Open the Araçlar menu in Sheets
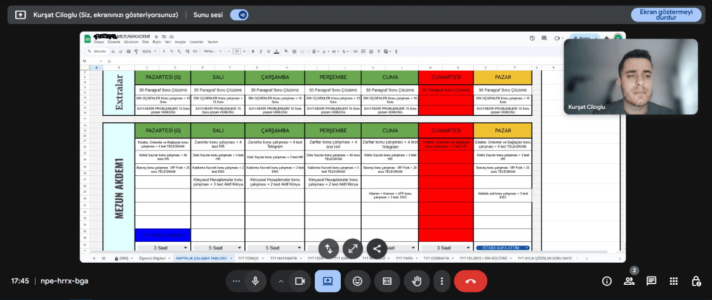 pyautogui.click(x=180, y=42)
